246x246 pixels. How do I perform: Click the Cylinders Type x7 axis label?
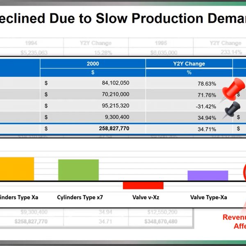point(80,197)
